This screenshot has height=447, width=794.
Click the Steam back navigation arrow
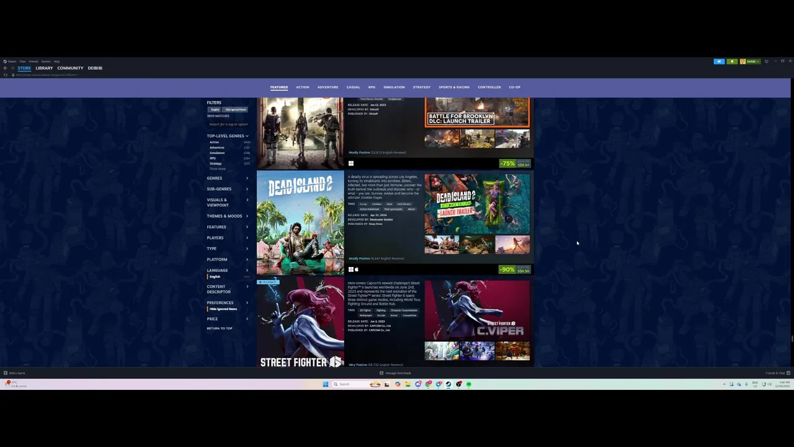5,68
